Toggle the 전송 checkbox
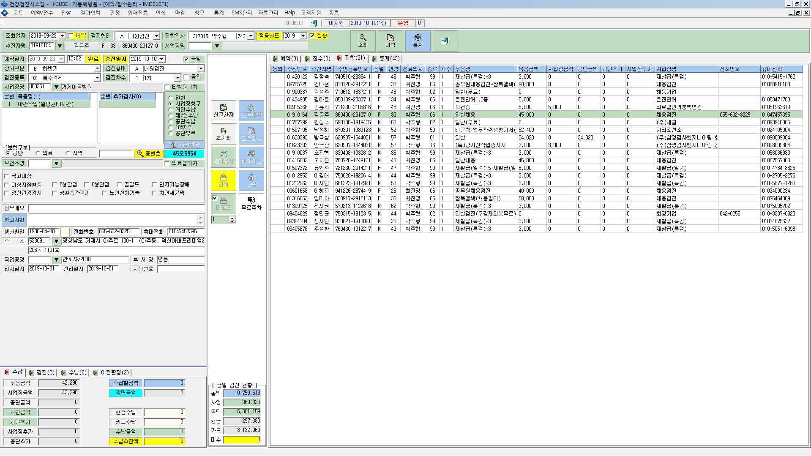 coord(312,35)
